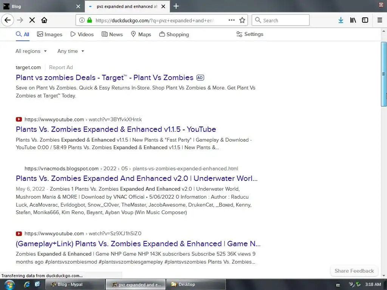The image size is (387, 290).
Task: Go back to previous page
Action: click(8, 20)
